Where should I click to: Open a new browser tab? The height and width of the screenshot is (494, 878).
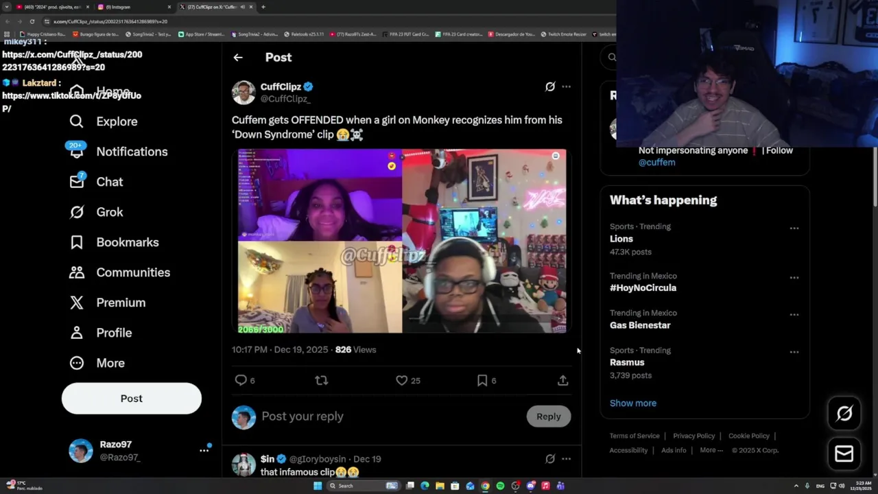click(263, 7)
